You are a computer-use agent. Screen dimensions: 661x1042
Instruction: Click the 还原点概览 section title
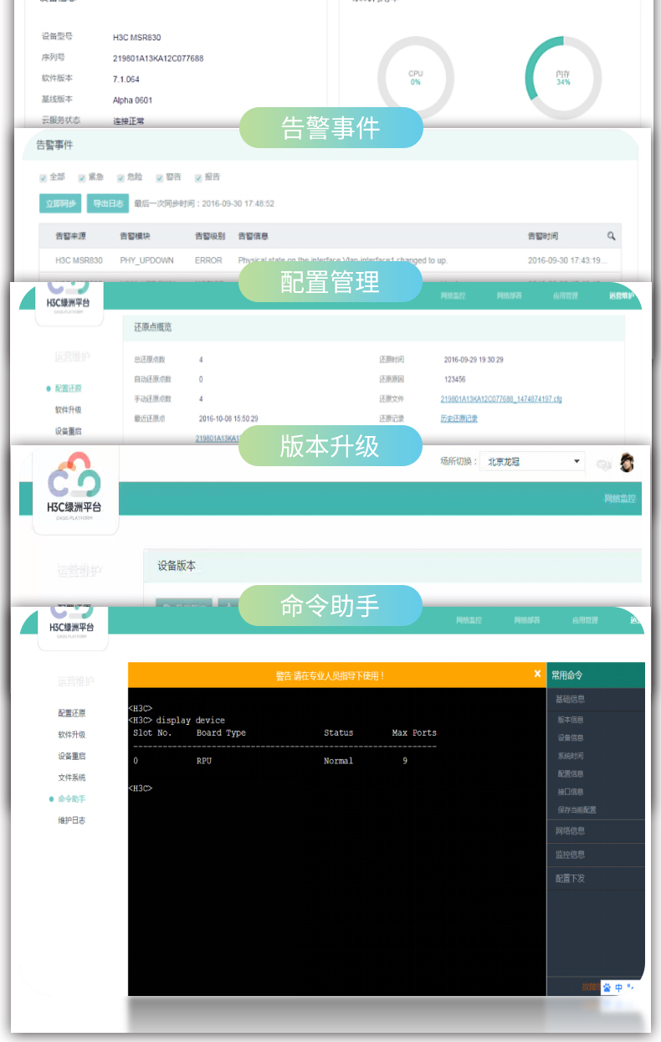[152, 327]
